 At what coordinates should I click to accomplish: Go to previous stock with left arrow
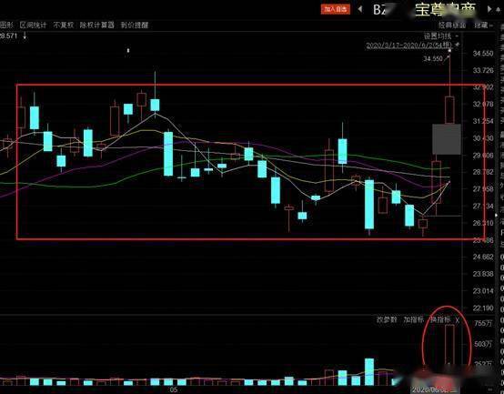pos(360,9)
